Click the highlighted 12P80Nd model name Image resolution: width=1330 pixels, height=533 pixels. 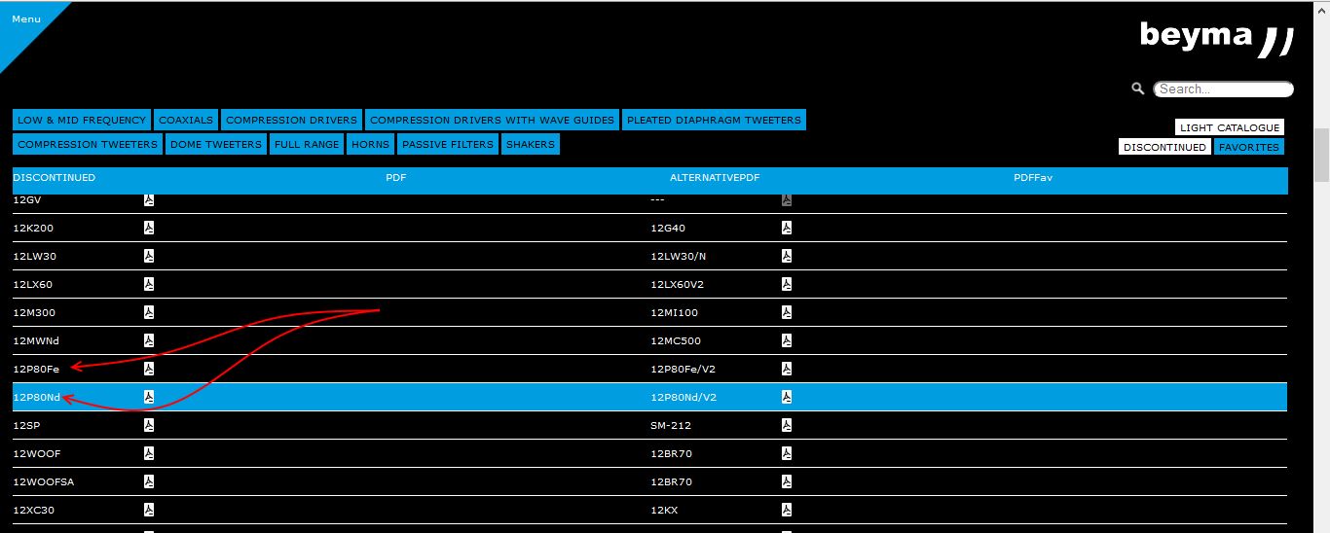point(37,398)
